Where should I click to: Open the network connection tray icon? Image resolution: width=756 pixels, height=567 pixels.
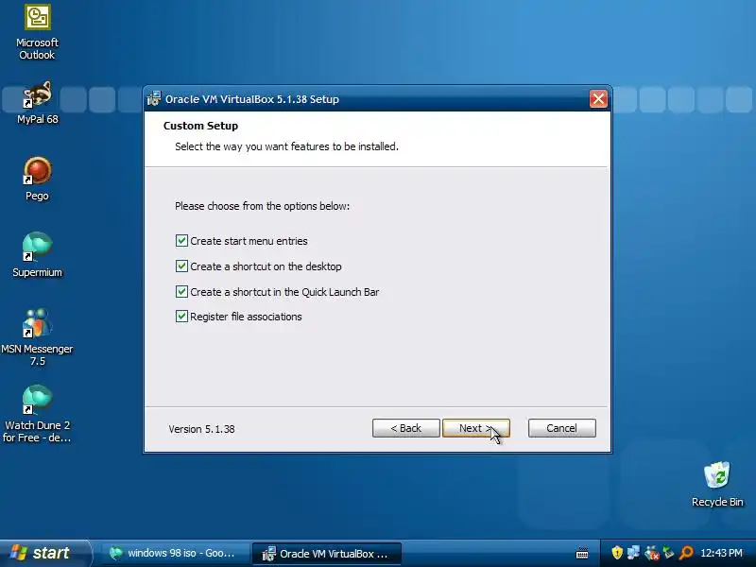pyautogui.click(x=633, y=553)
